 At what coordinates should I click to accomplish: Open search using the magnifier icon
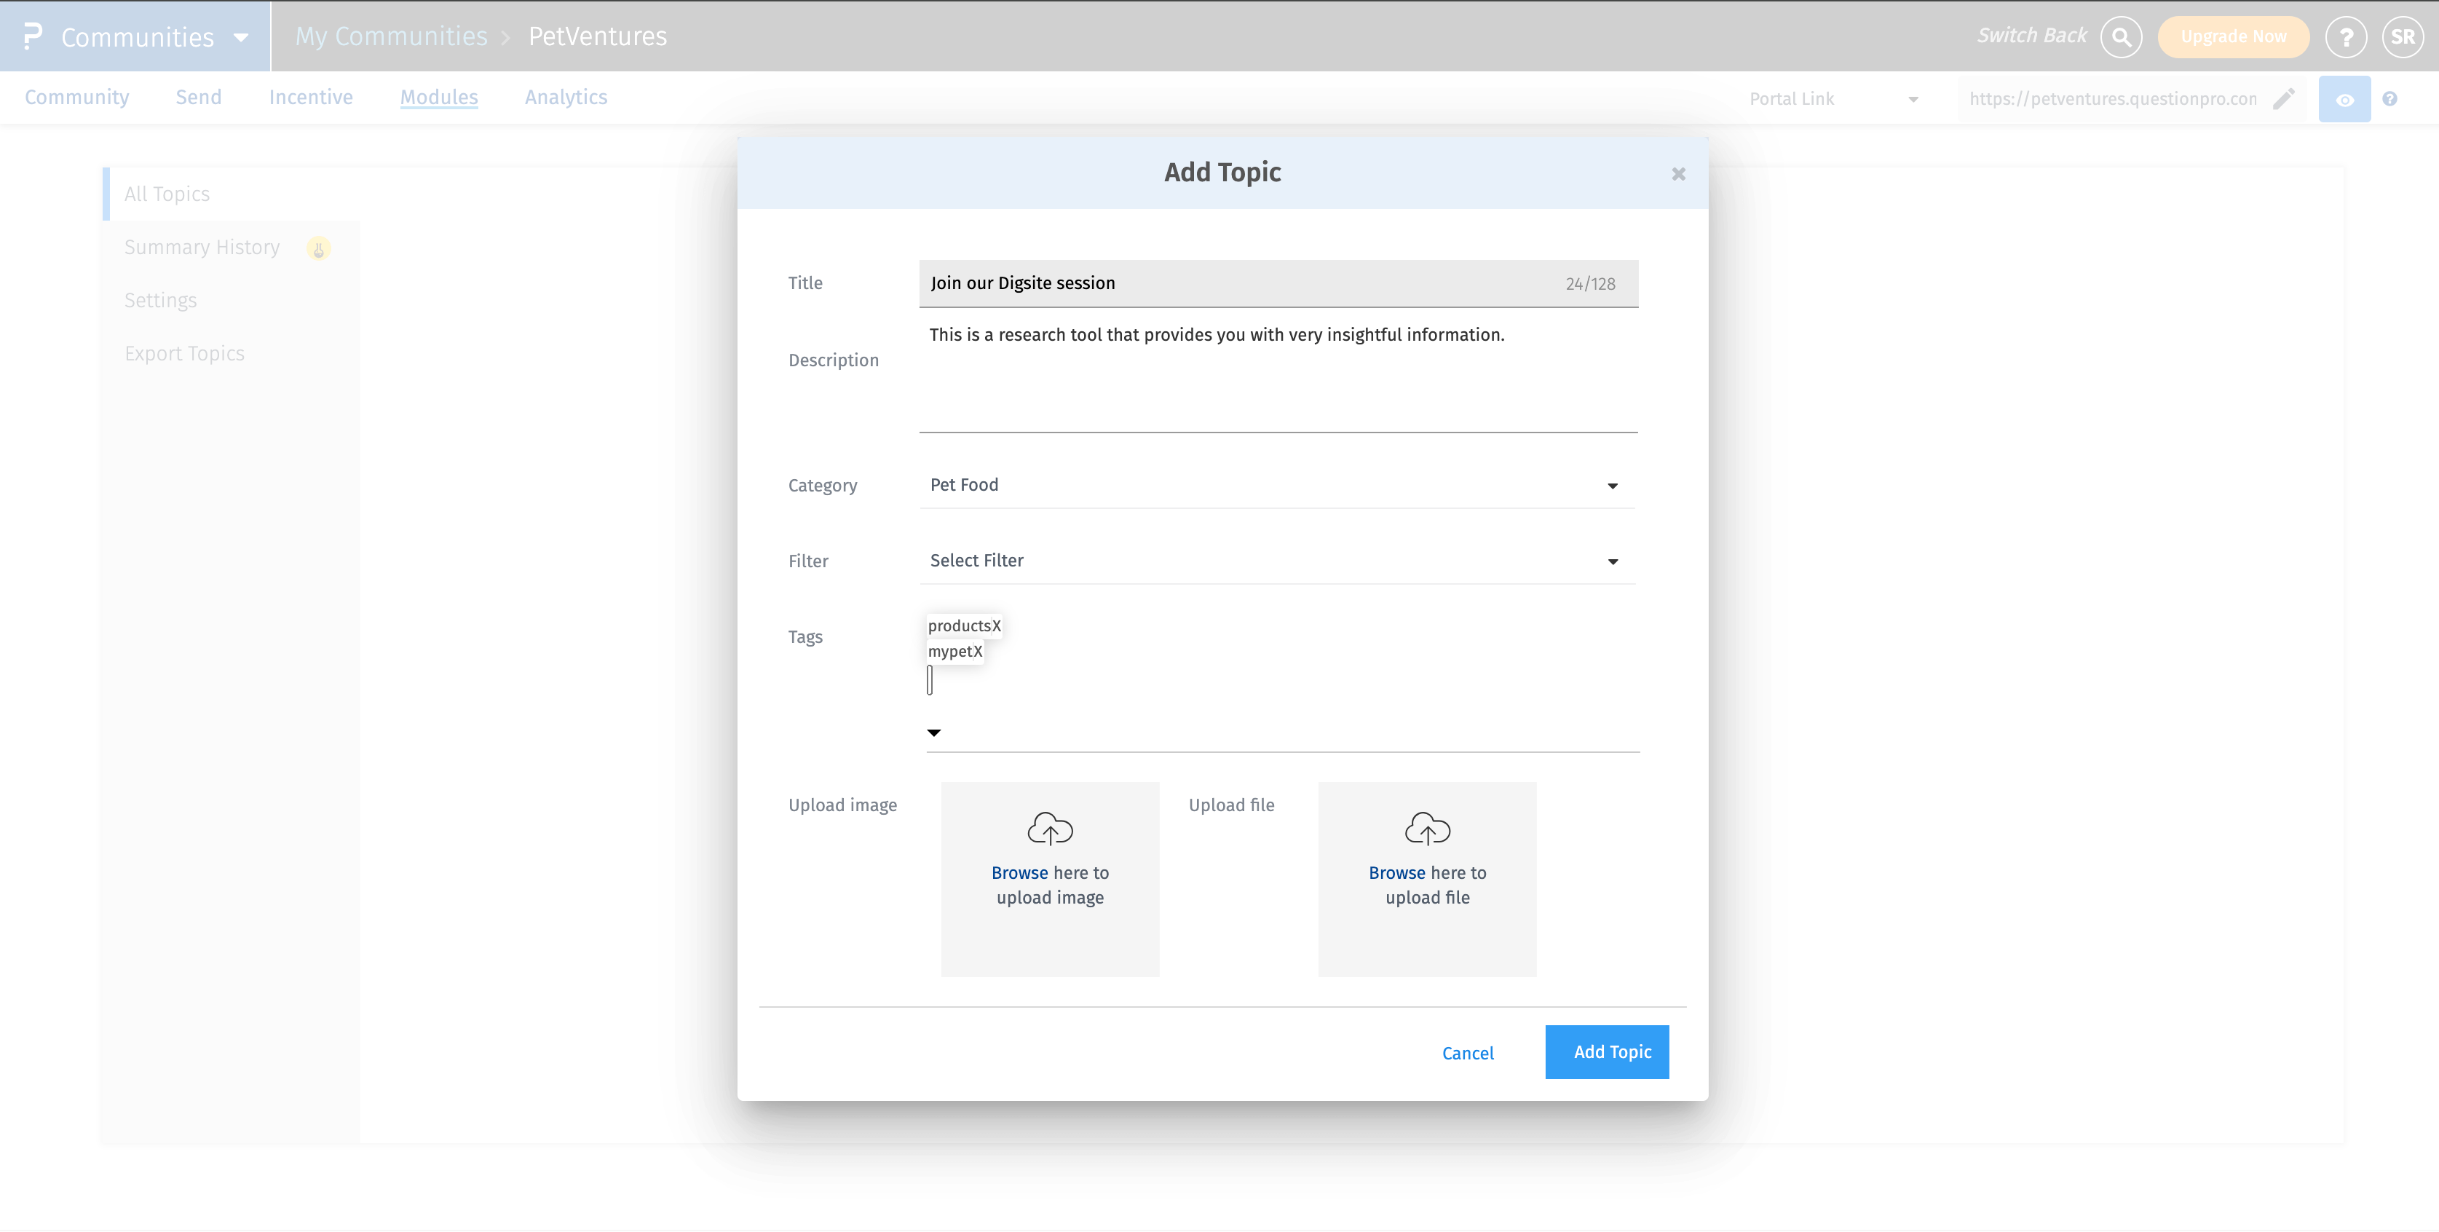click(2121, 36)
